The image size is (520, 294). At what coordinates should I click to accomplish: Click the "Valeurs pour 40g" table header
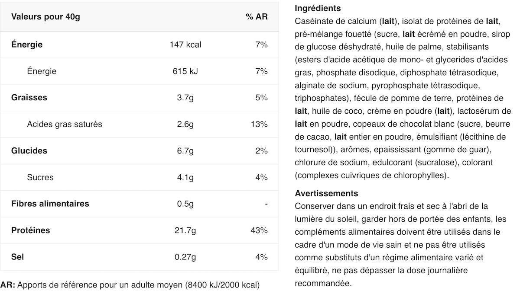point(45,17)
